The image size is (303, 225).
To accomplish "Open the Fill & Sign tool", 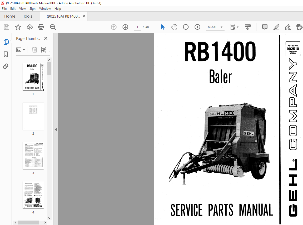I will point(288,27).
